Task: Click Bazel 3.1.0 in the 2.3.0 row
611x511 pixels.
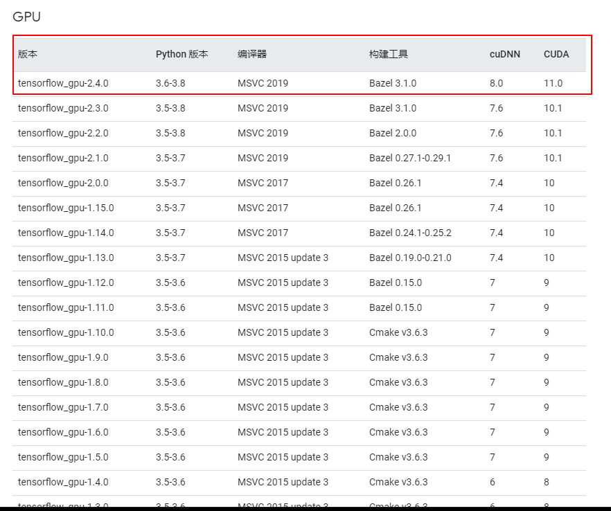Action: pyautogui.click(x=393, y=108)
